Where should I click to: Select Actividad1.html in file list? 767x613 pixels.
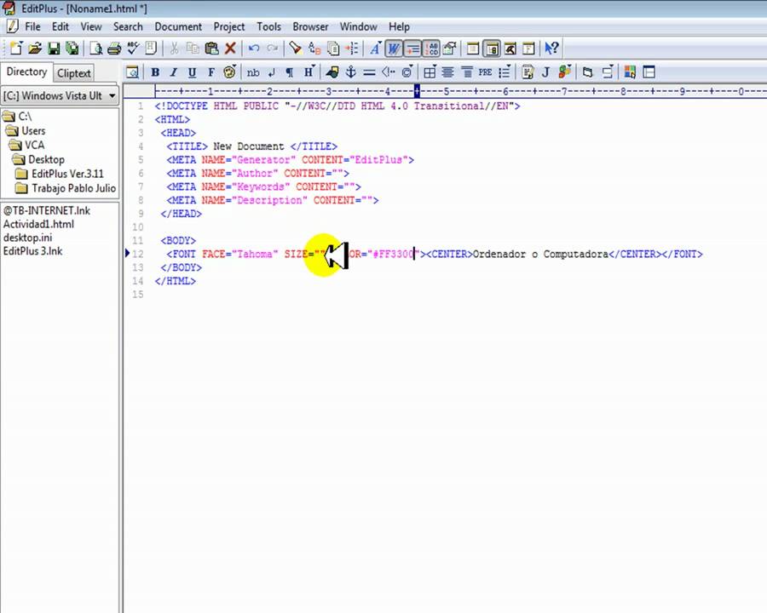click(x=38, y=224)
